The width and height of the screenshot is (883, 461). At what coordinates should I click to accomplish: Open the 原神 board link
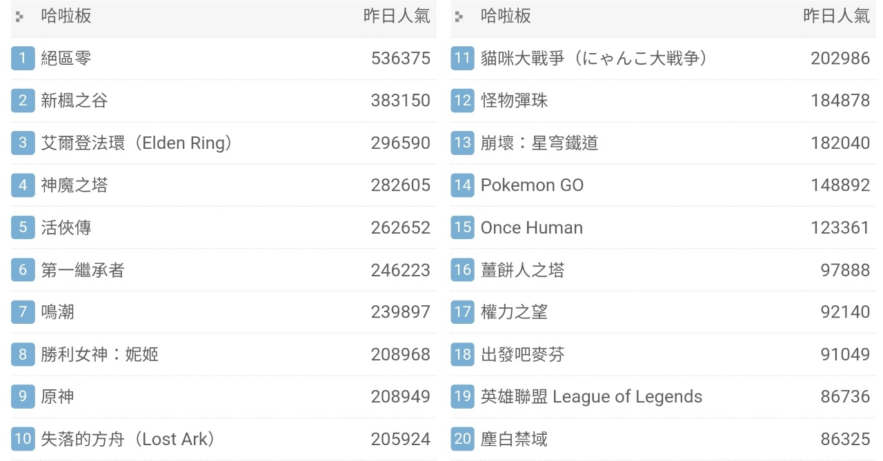(x=57, y=397)
